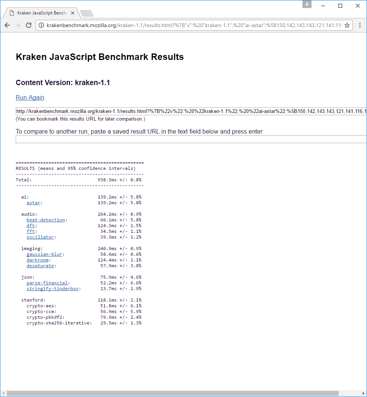
Task: Select the results URL text field
Action: point(191,111)
